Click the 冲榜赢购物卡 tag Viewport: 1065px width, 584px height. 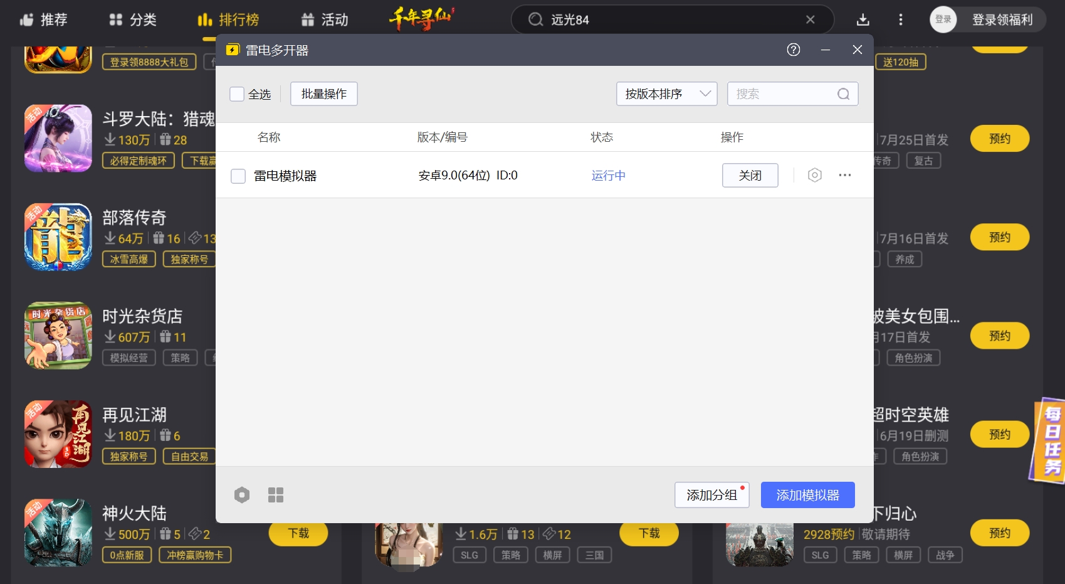pyautogui.click(x=195, y=555)
